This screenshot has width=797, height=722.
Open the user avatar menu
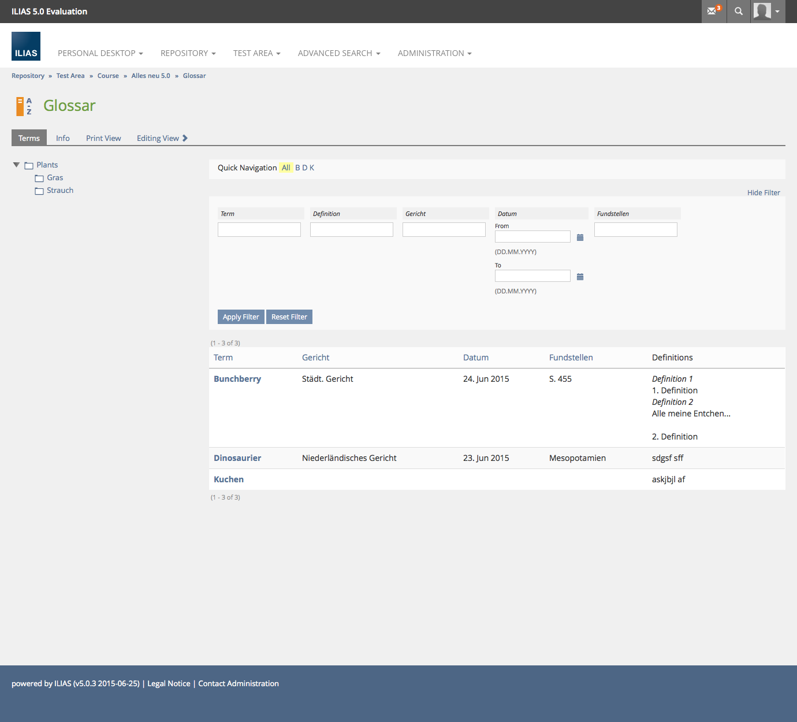(x=768, y=11)
